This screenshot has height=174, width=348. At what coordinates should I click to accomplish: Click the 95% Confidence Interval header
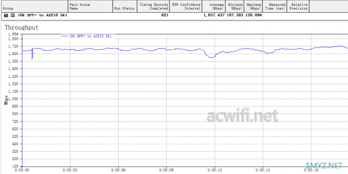pos(186,6)
